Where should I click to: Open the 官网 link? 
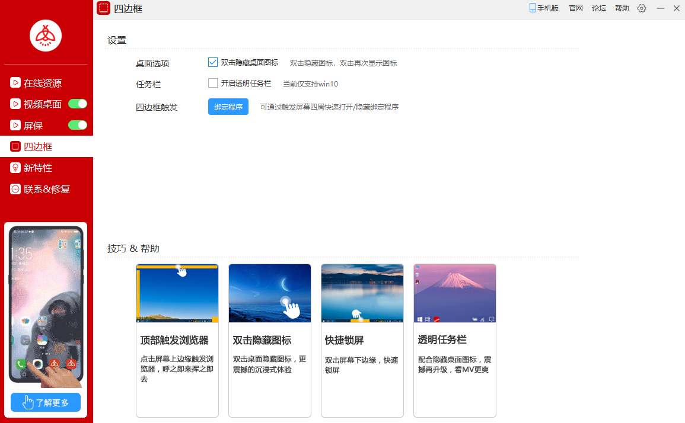576,8
